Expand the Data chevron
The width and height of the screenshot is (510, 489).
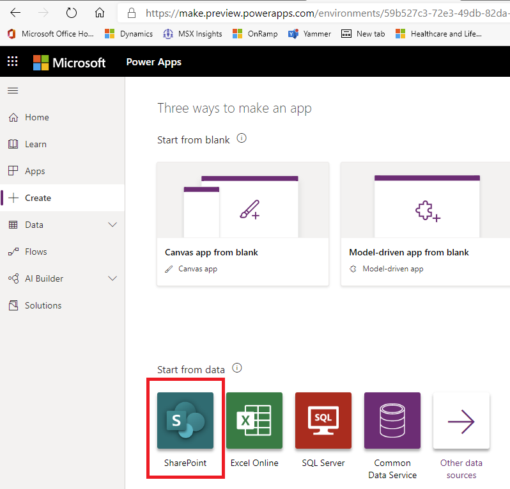[112, 225]
